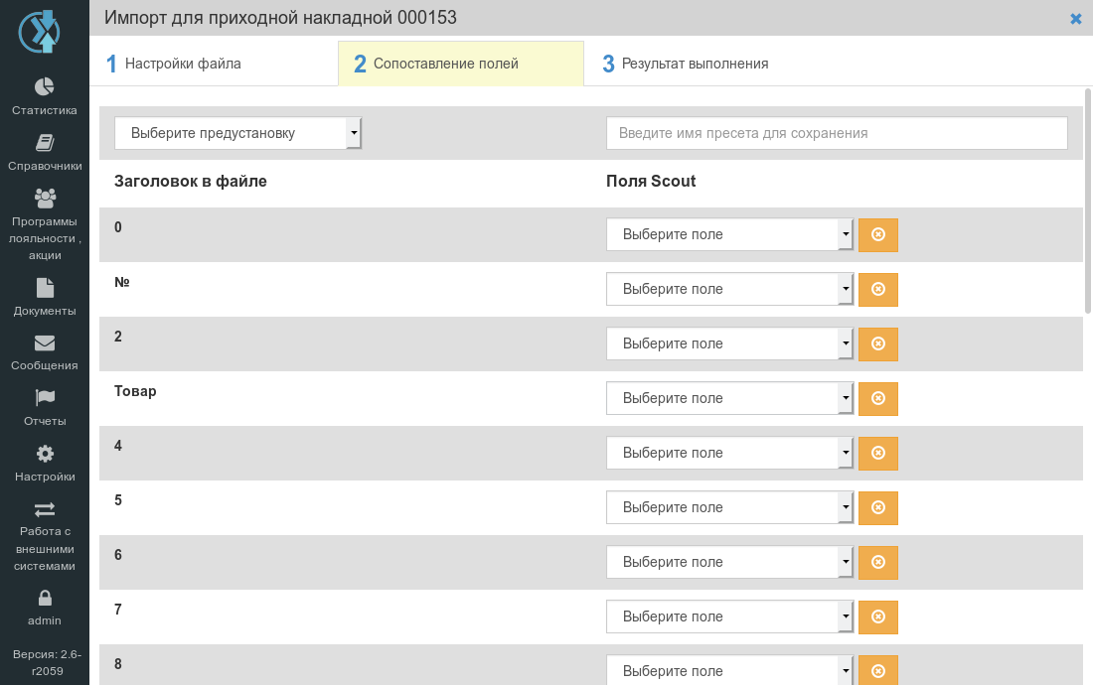Close the import dialog
This screenshot has width=1093, height=685.
click(x=1075, y=19)
